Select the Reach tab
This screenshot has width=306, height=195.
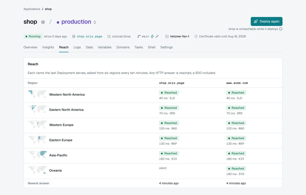pyautogui.click(x=64, y=47)
